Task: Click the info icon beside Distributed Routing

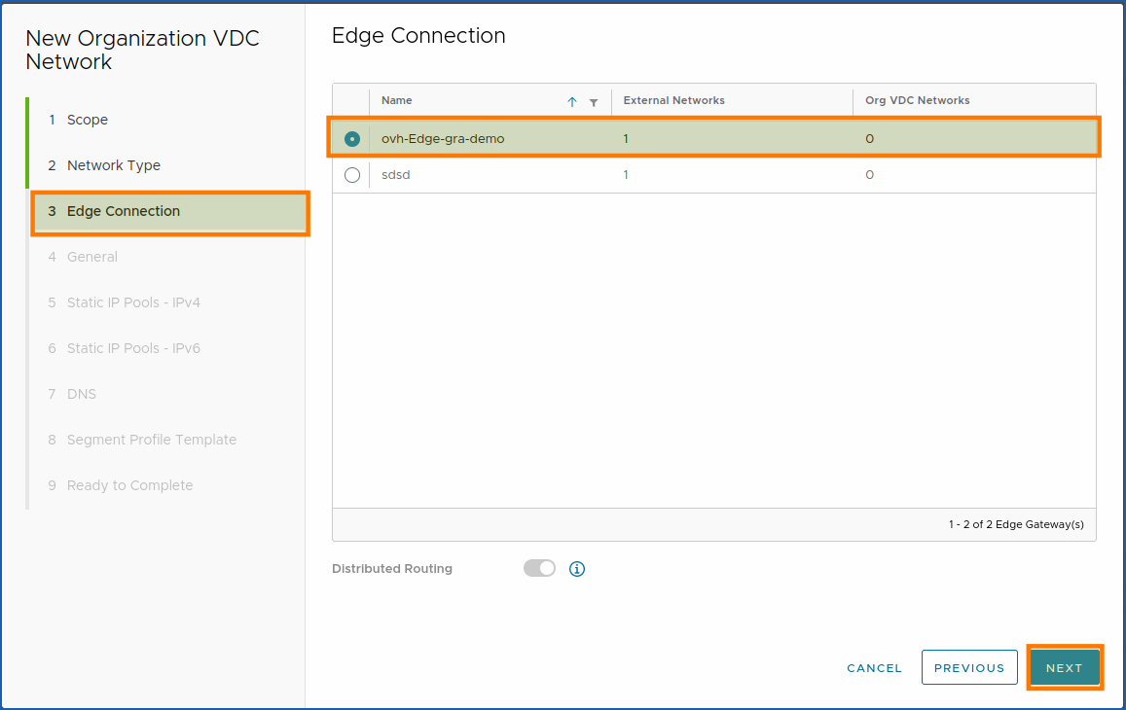Action: (x=576, y=568)
